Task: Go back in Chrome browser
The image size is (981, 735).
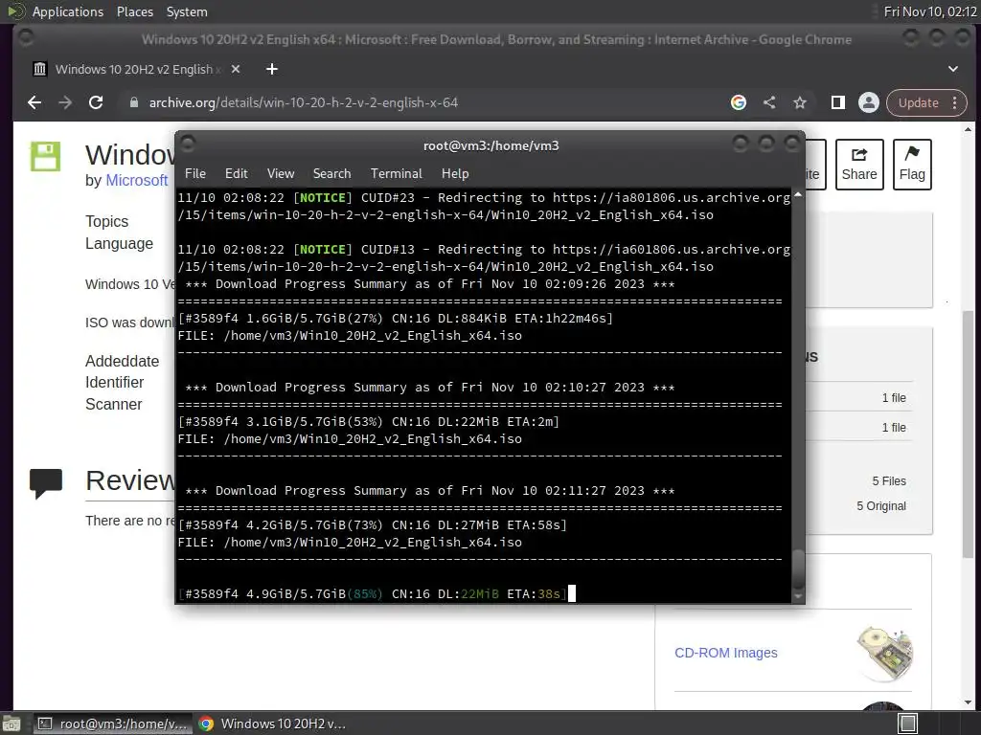Action: [34, 102]
